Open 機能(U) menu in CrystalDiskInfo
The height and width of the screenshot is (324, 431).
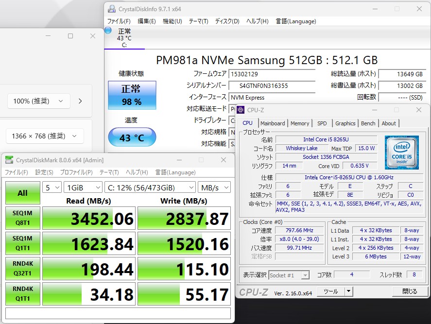click(172, 21)
